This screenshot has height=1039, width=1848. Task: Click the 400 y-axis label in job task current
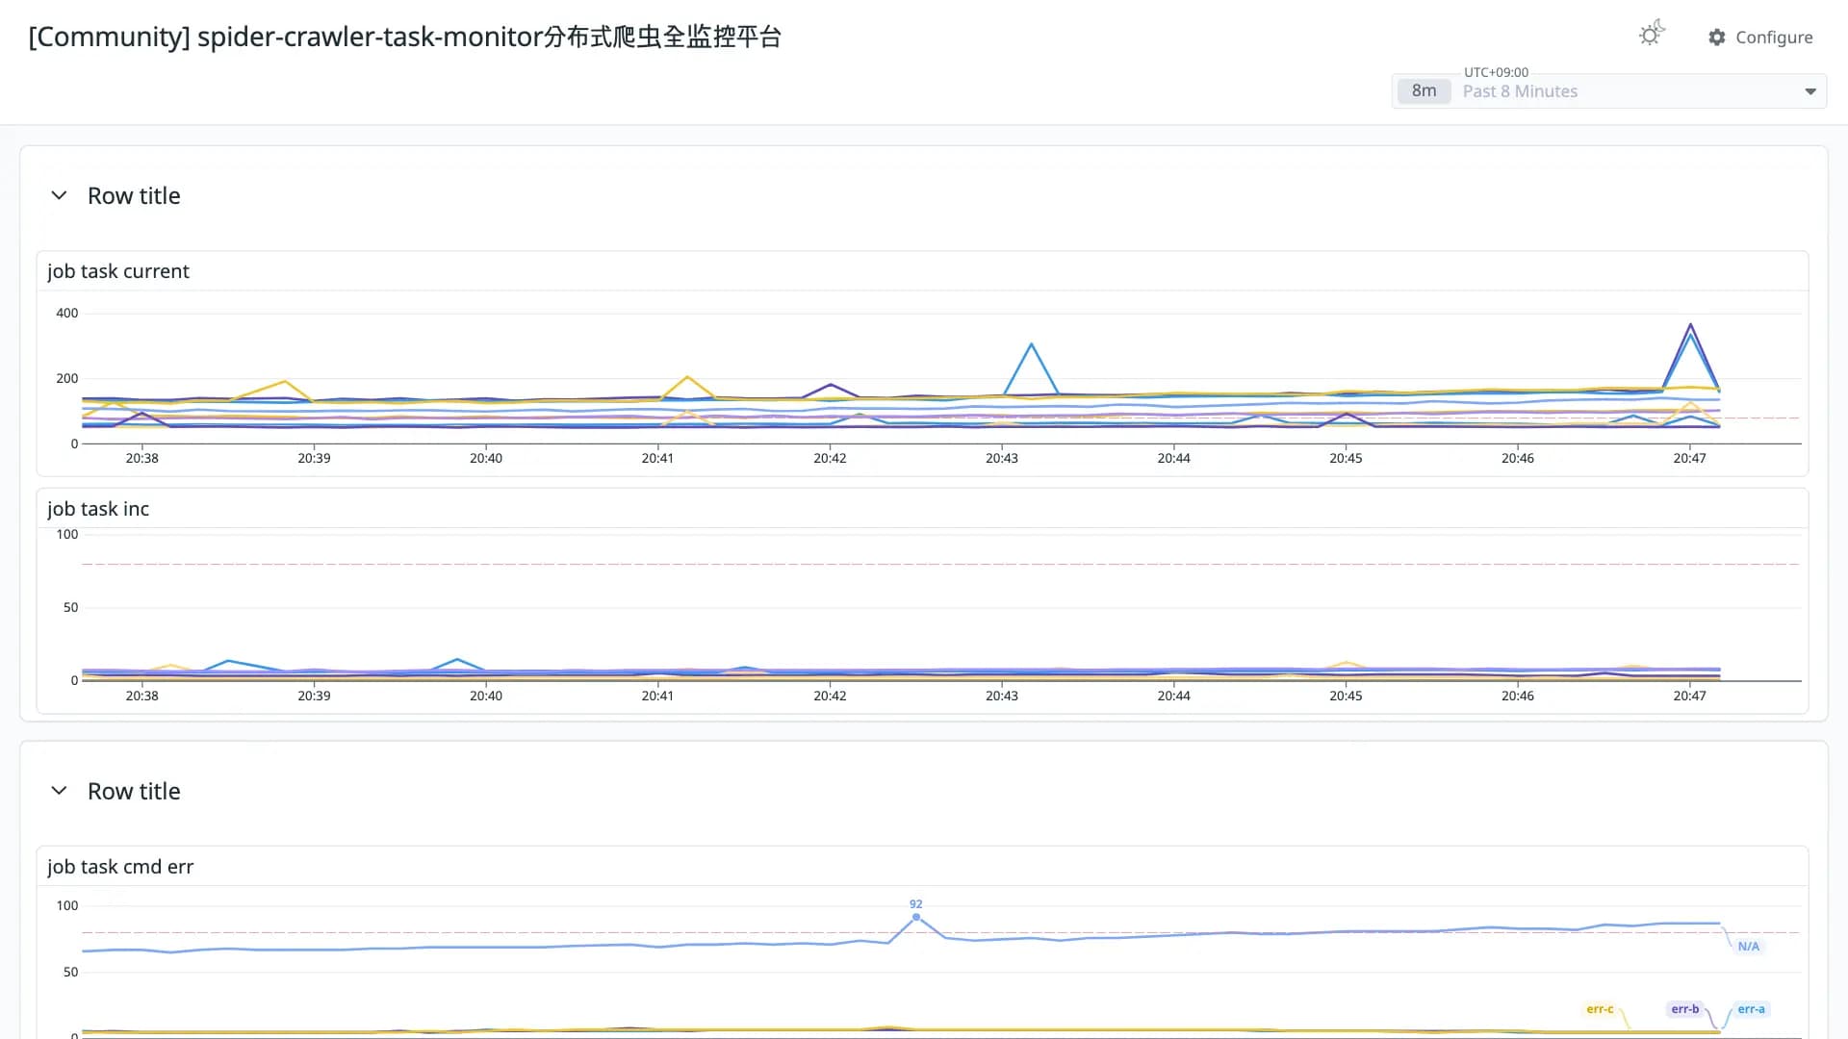[x=66, y=313]
